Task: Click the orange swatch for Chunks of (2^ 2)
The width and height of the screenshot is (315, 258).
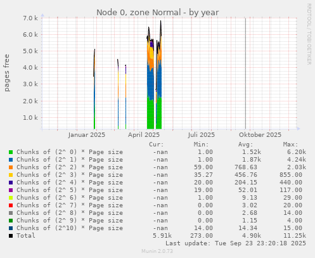Action: tap(11, 167)
